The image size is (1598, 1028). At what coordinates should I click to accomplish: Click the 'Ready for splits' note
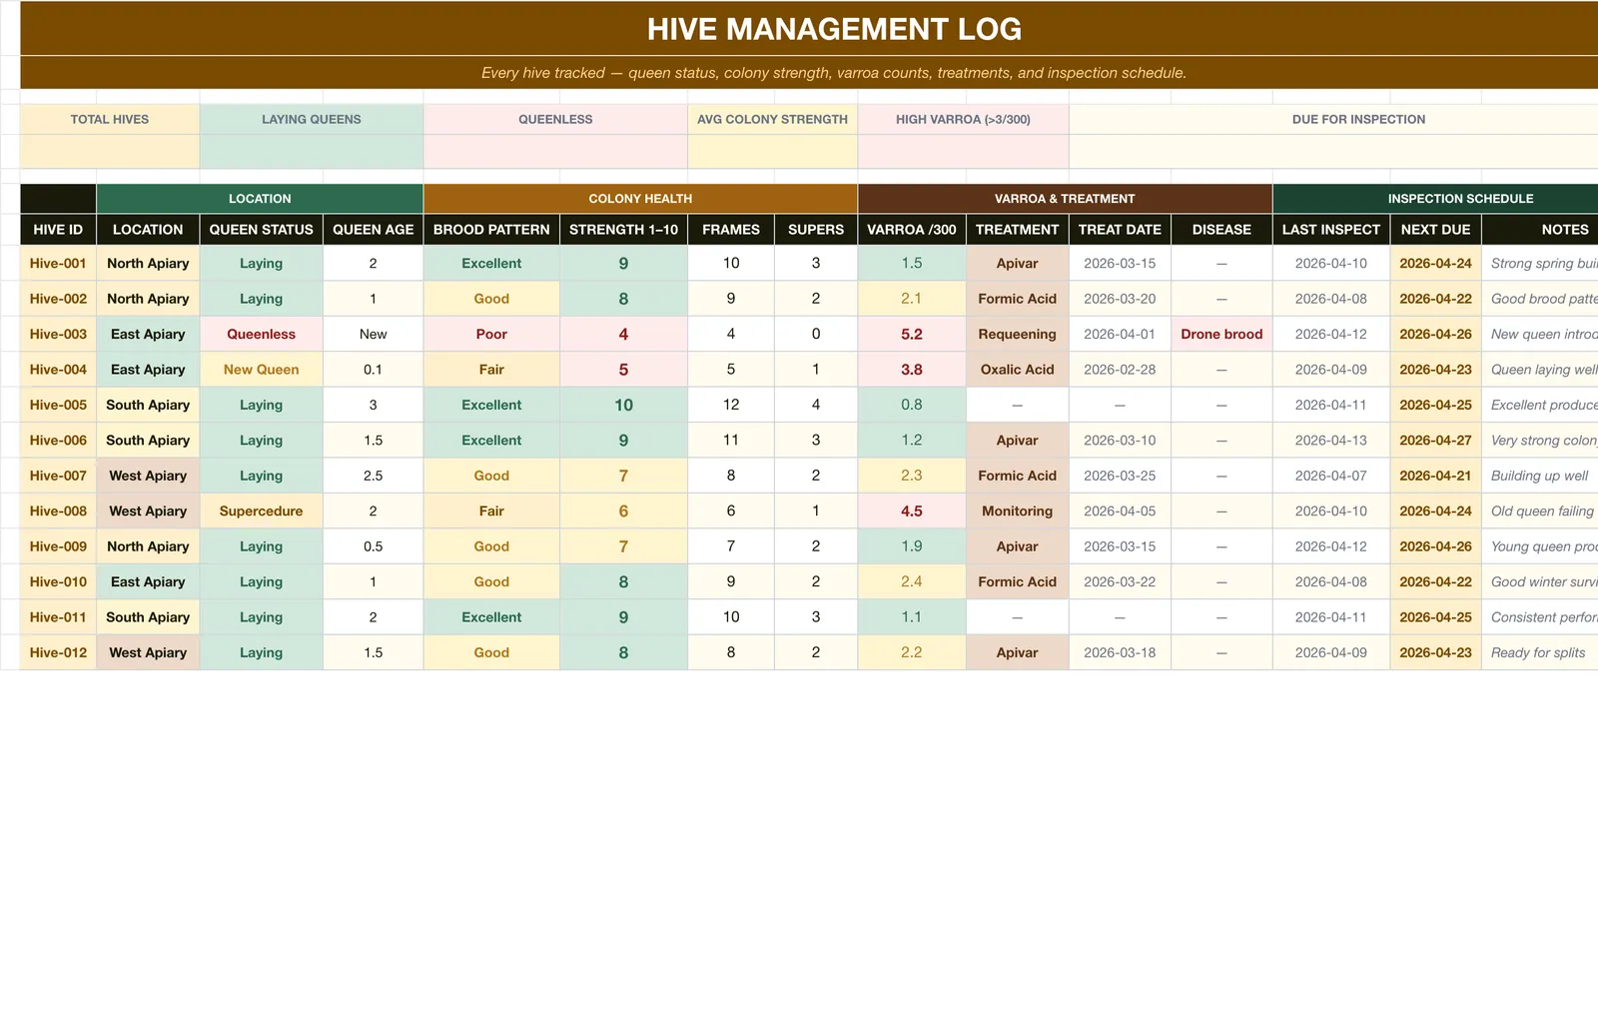tap(1538, 653)
